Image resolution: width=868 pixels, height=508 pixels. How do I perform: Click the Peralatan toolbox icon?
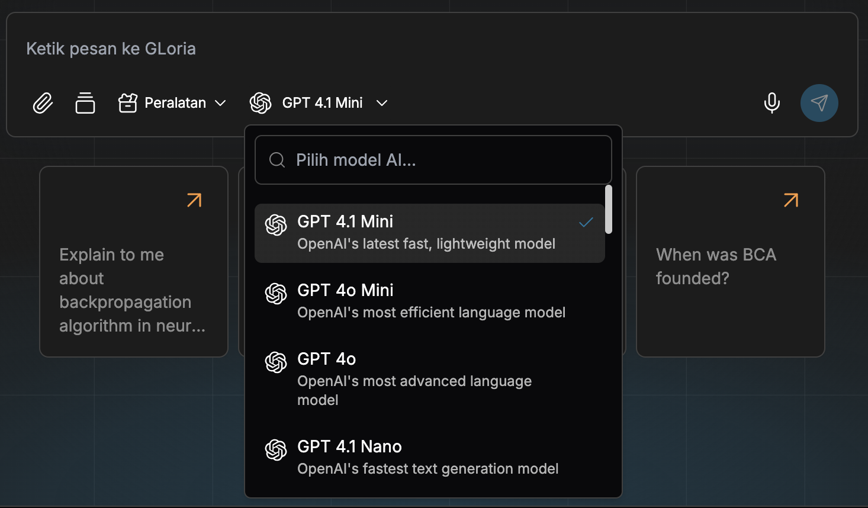[128, 103]
